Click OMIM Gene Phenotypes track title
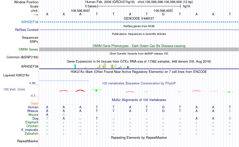 (139, 46)
